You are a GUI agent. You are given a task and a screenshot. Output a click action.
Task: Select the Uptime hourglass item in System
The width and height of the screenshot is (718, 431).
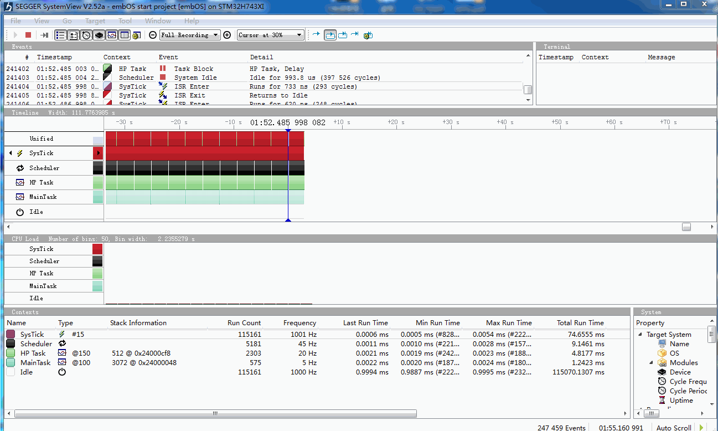(x=675, y=401)
